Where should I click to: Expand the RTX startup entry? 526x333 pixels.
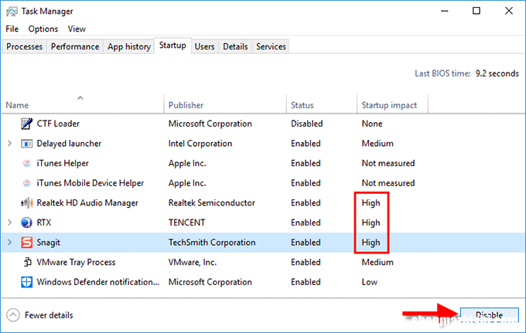coord(10,223)
